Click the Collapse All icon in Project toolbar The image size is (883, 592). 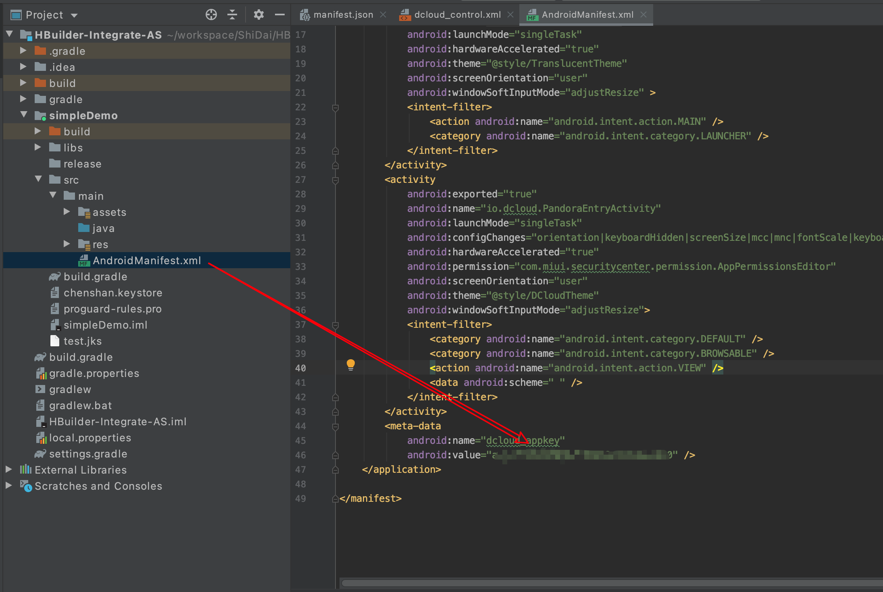click(233, 14)
